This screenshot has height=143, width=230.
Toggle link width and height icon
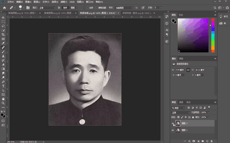click(x=188, y=70)
